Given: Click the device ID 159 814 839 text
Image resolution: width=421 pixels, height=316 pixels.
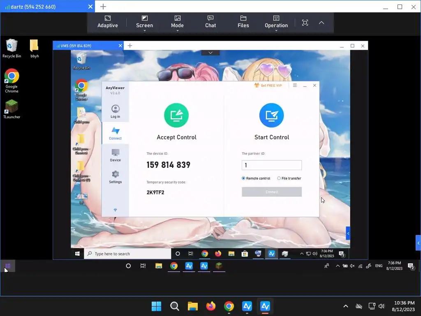Looking at the screenshot, I should [168, 165].
